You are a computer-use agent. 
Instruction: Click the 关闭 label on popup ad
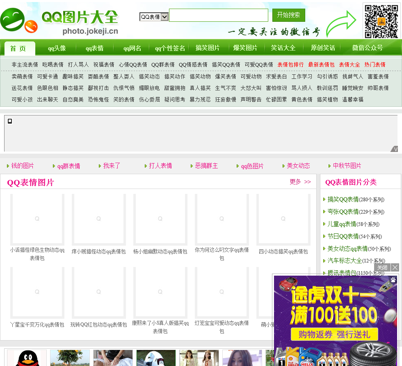[382, 267]
